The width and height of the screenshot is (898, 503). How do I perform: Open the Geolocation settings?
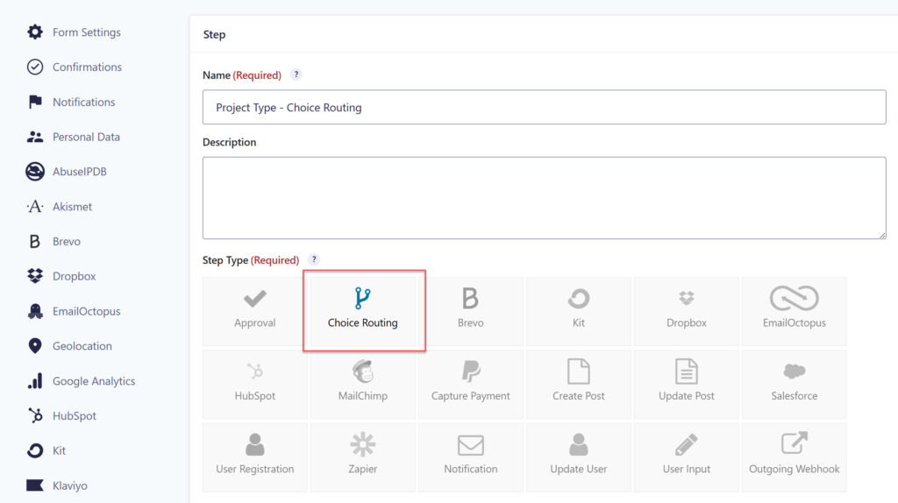82,345
